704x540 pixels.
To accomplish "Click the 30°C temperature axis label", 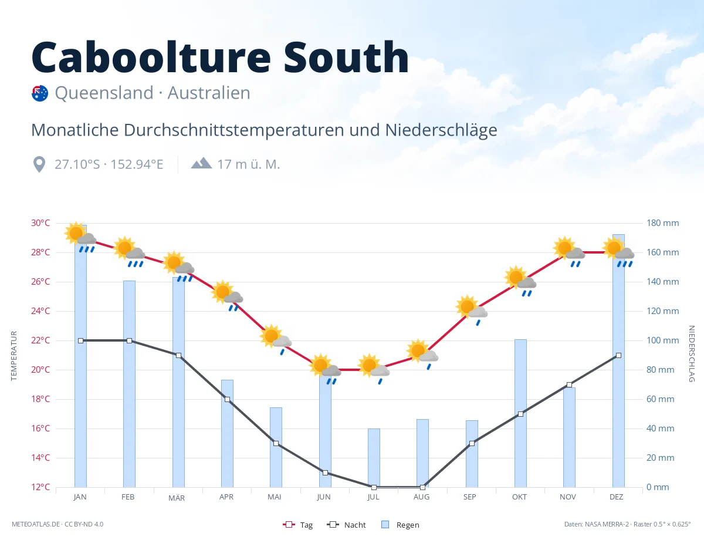I will pos(40,223).
